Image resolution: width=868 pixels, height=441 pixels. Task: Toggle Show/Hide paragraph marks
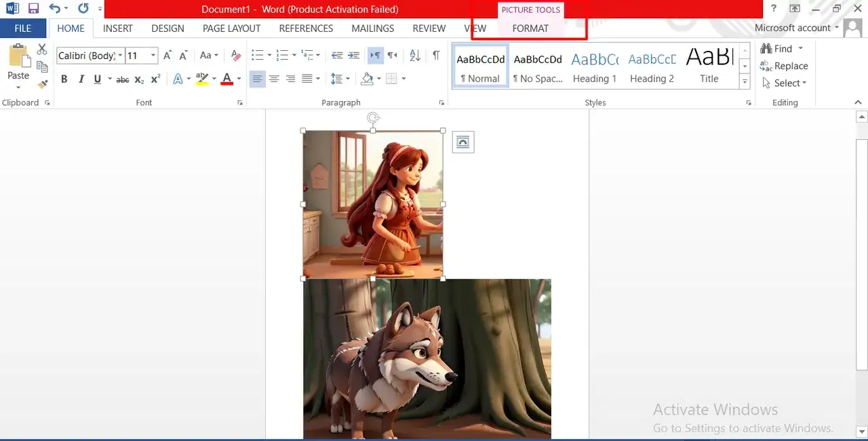click(436, 56)
